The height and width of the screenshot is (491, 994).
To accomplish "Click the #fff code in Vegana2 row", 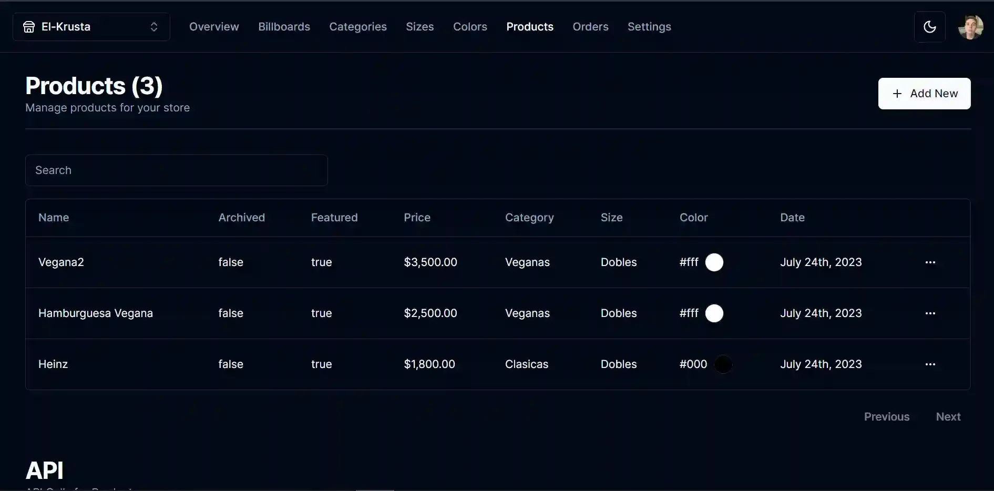I will (689, 262).
